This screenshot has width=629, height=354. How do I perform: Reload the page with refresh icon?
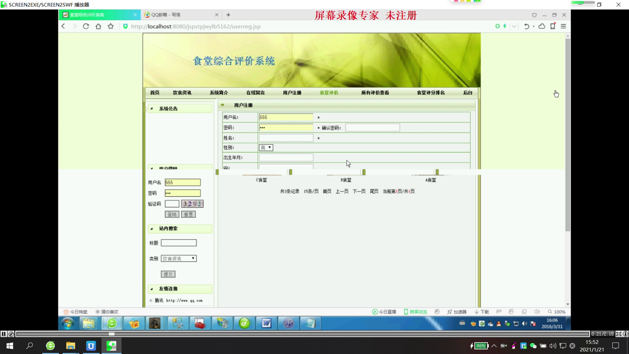click(x=86, y=26)
